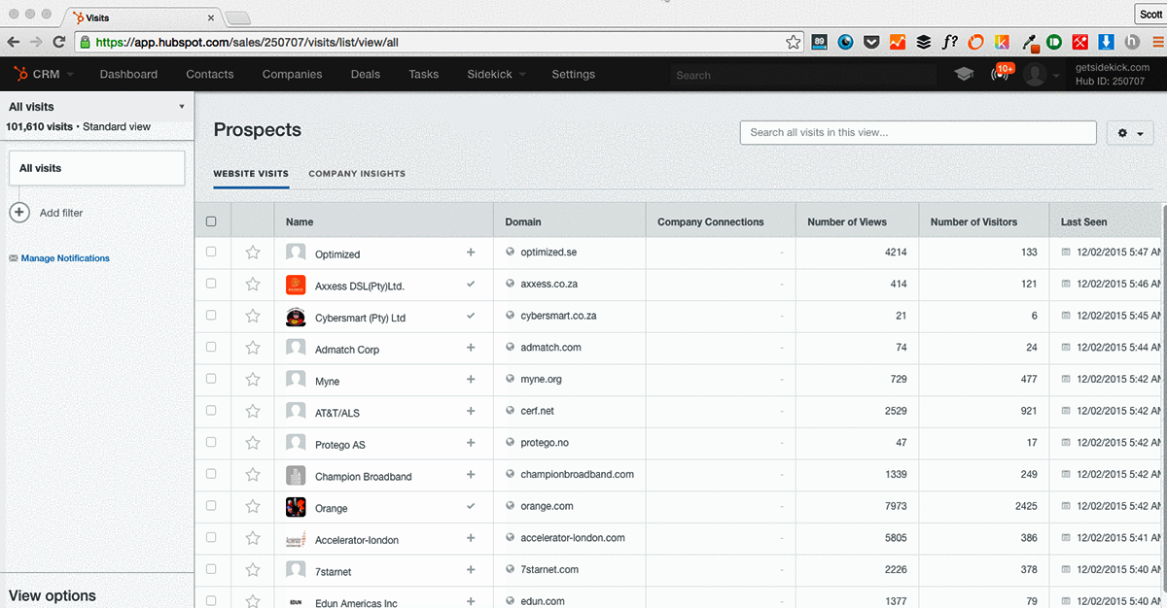Switch to the Company Insights tab

[357, 174]
